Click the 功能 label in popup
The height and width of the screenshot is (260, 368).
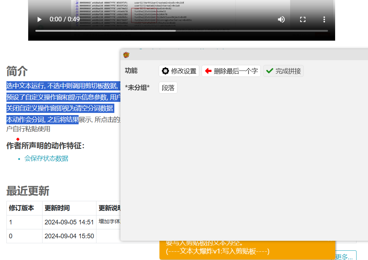coord(131,71)
